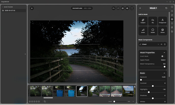Screen dimensions: 175x105
Task: Add a Sky mask component
Action: click(x=153, y=21)
